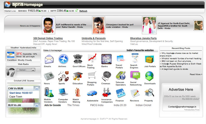Open India 20 20 ad link

(120, 105)
